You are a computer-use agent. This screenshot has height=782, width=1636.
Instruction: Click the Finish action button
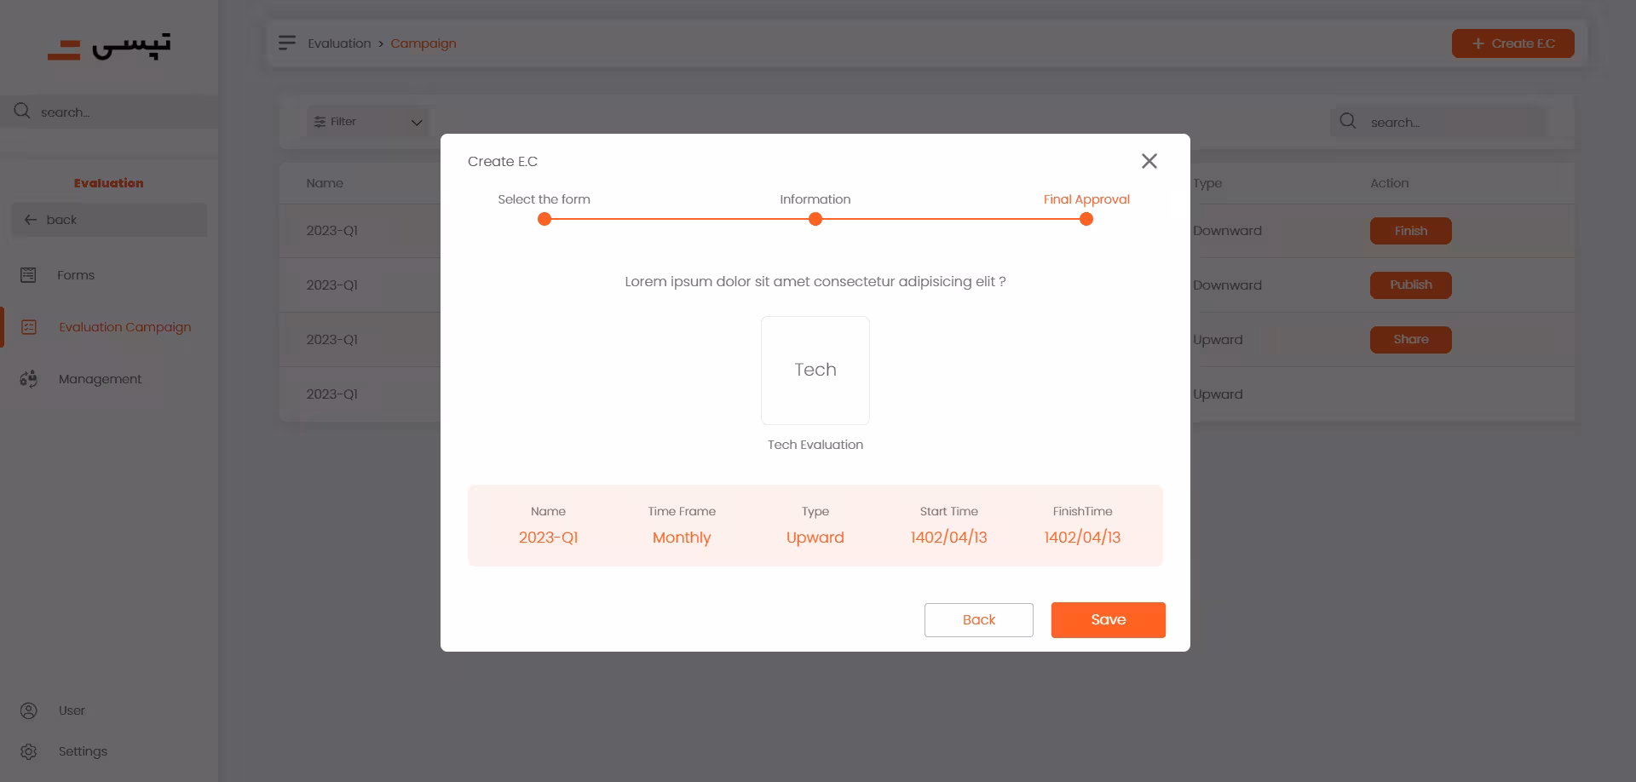[1410, 231]
